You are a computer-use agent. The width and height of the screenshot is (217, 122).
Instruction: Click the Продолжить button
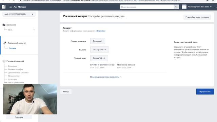(205, 91)
